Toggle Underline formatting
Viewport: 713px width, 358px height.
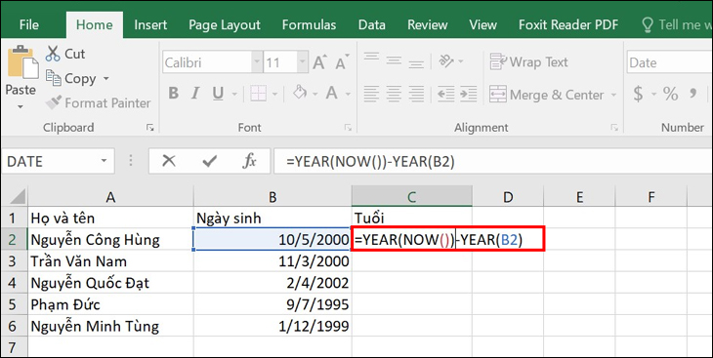pyautogui.click(x=218, y=94)
